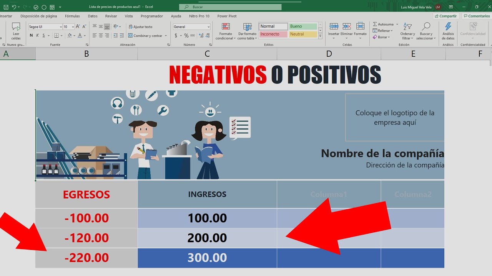Apply the Bueno cell style
Viewport: 492px width, 276px height.
303,26
